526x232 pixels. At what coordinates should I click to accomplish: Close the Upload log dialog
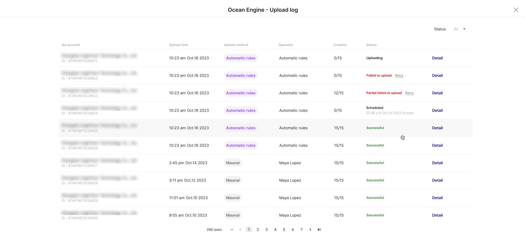[516, 10]
